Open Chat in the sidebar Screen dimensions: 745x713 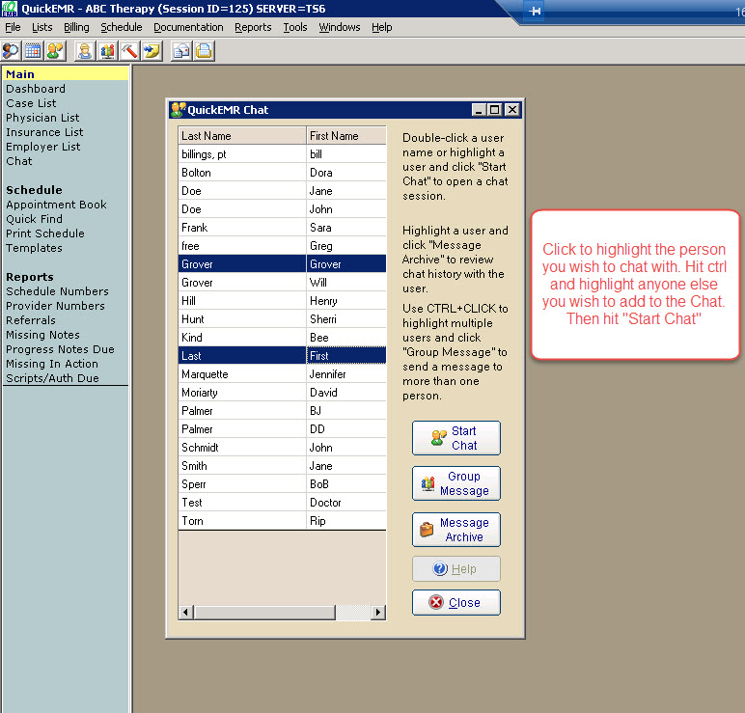click(x=19, y=161)
